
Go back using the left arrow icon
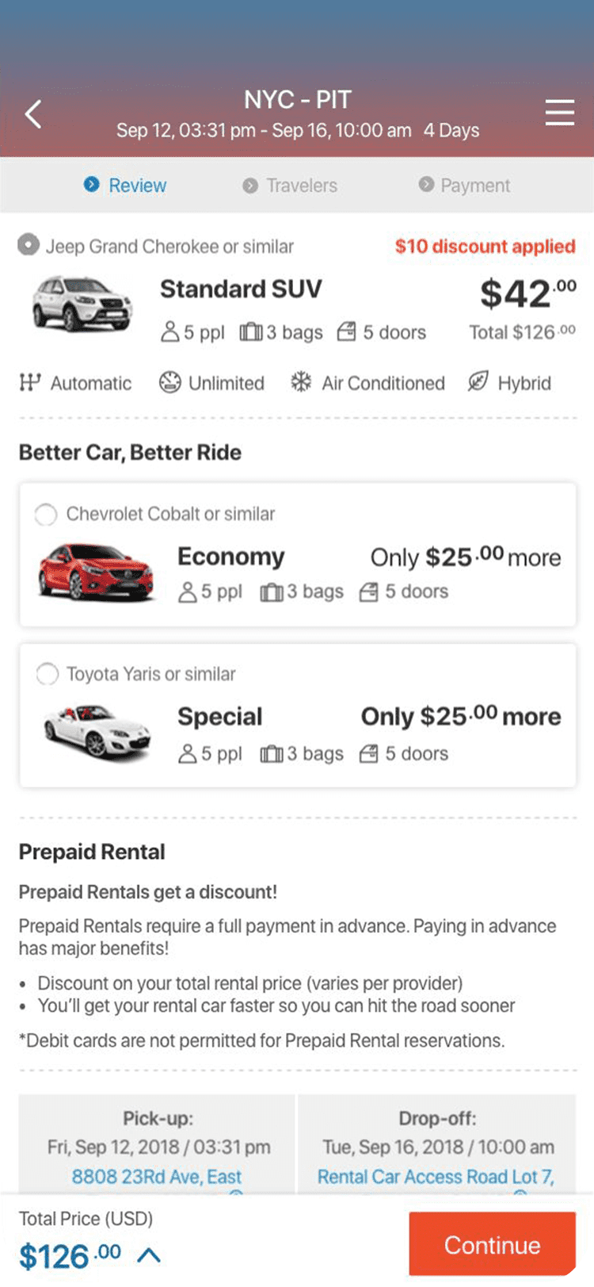coord(33,114)
